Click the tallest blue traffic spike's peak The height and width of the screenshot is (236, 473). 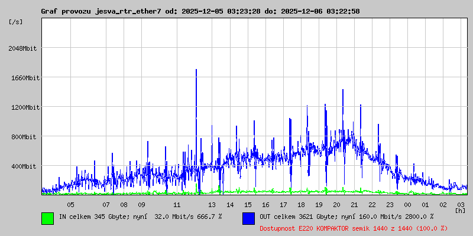pyautogui.click(x=196, y=70)
